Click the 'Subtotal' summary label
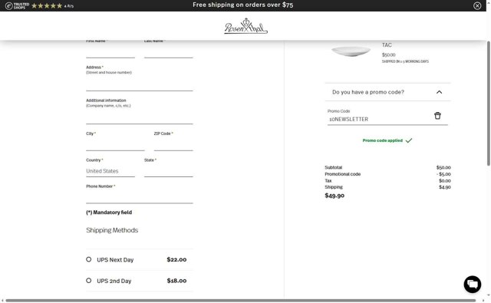The width and height of the screenshot is (491, 303). pos(334,167)
